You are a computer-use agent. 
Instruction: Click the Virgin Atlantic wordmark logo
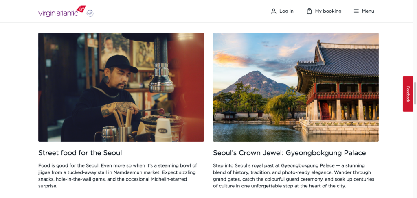58,13
